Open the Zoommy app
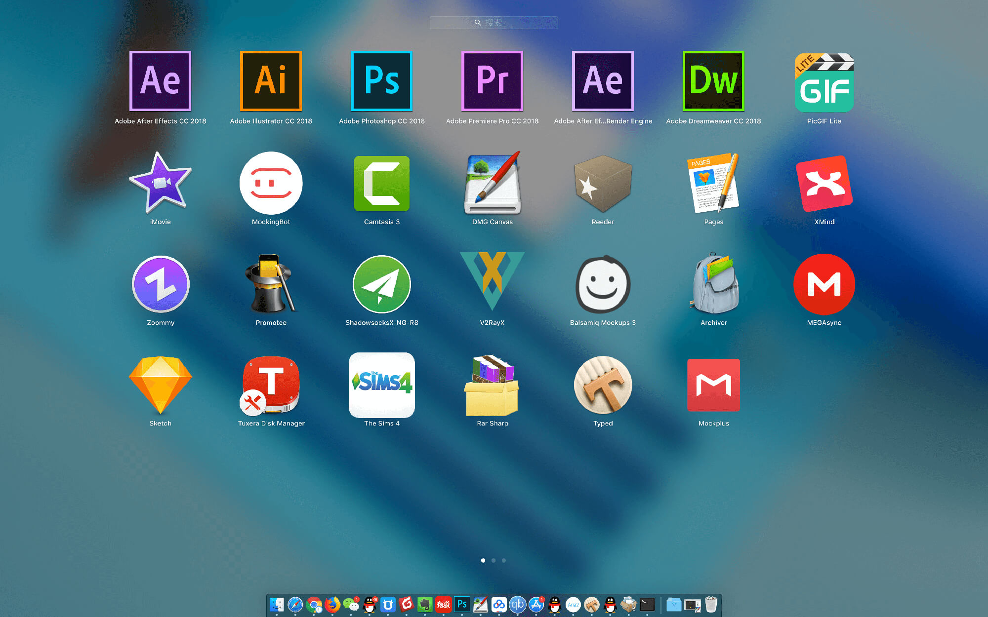Viewport: 988px width, 617px height. point(160,284)
